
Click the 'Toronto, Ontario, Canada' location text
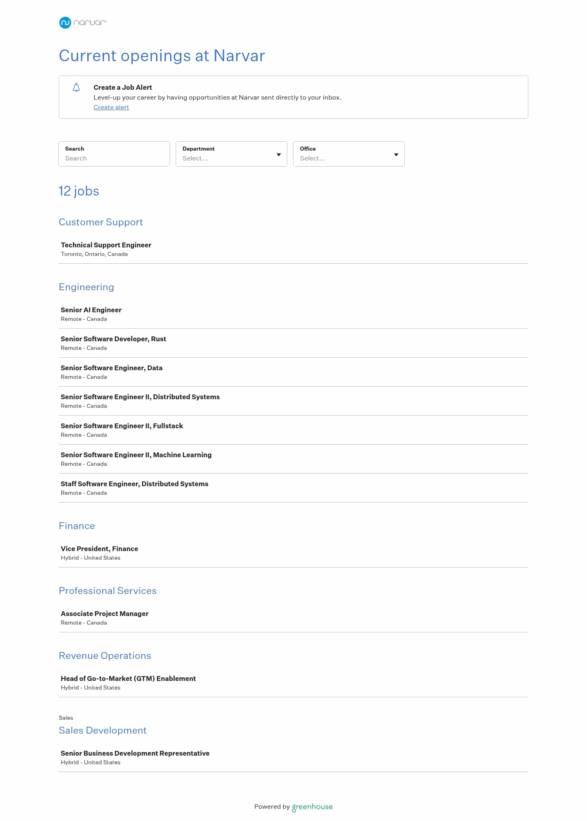[94, 254]
